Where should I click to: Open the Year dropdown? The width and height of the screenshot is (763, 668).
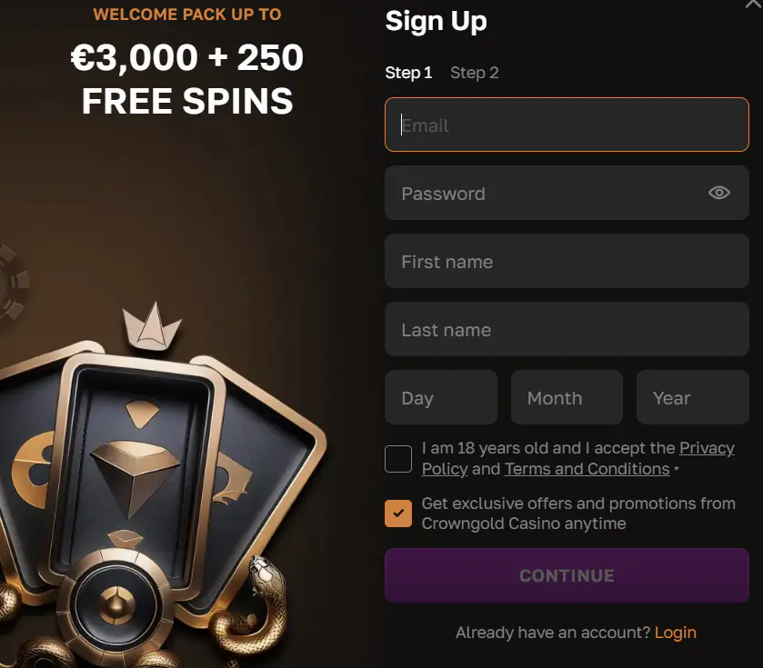click(692, 397)
